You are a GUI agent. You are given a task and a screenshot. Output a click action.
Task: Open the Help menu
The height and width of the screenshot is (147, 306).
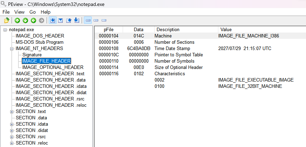46,12
